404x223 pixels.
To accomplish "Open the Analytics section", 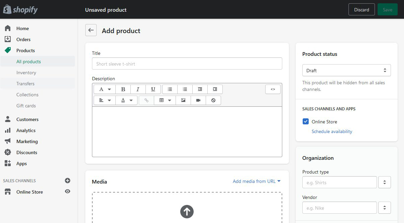I will (26, 130).
